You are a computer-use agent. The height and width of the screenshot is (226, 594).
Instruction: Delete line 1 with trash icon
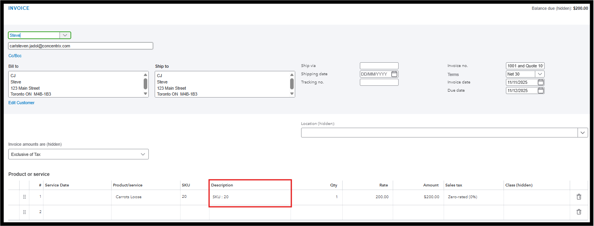tap(579, 197)
